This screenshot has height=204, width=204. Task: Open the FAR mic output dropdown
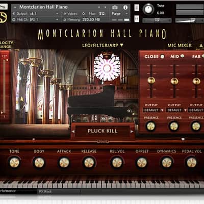tap(196, 110)
